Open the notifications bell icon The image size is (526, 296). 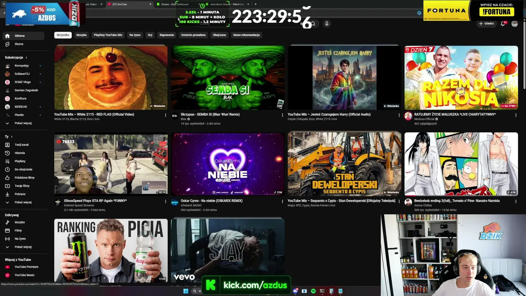[503, 23]
